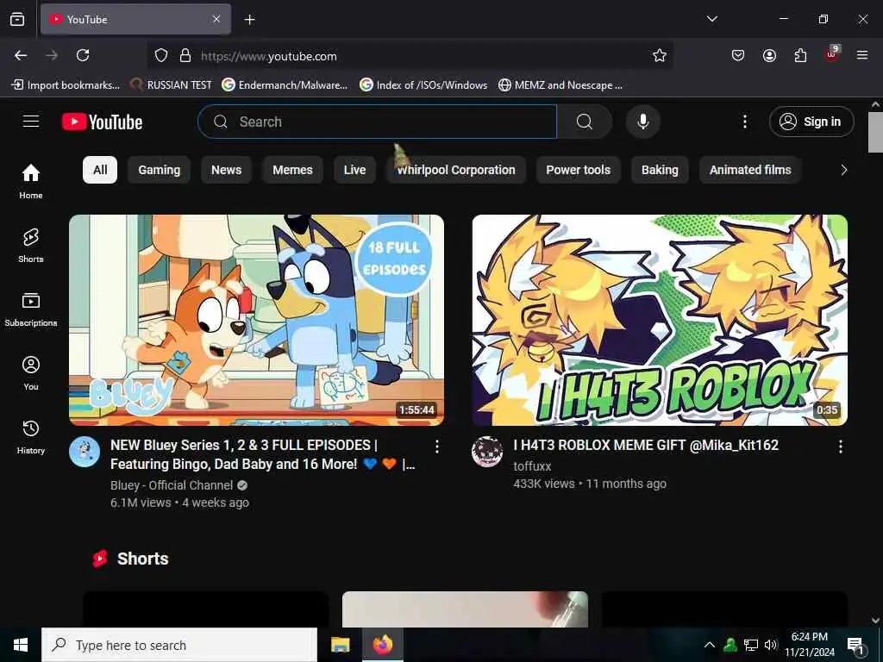Start voice search with the microphone
The width and height of the screenshot is (883, 662).
pyautogui.click(x=642, y=122)
